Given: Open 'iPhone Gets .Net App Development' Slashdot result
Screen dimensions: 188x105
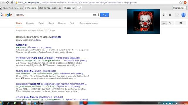Looking at the screenshot, I should tap(39, 97).
